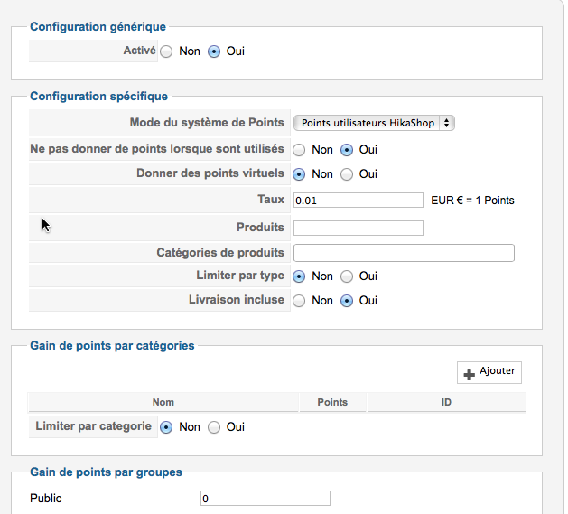The image size is (568, 514).
Task: Select Oui for Livraison incluse
Action: click(x=346, y=301)
